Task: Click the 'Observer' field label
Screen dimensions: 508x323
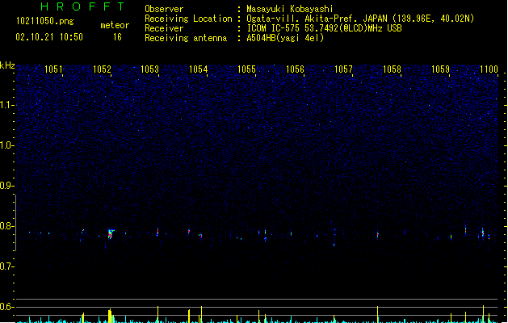Action: click(164, 9)
